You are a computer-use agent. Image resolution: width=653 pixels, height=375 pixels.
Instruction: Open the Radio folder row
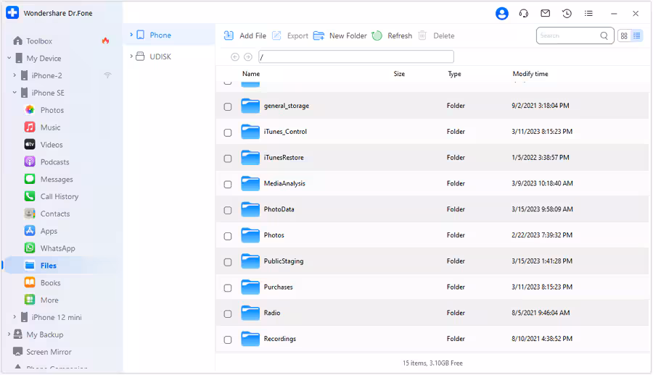tap(432, 313)
